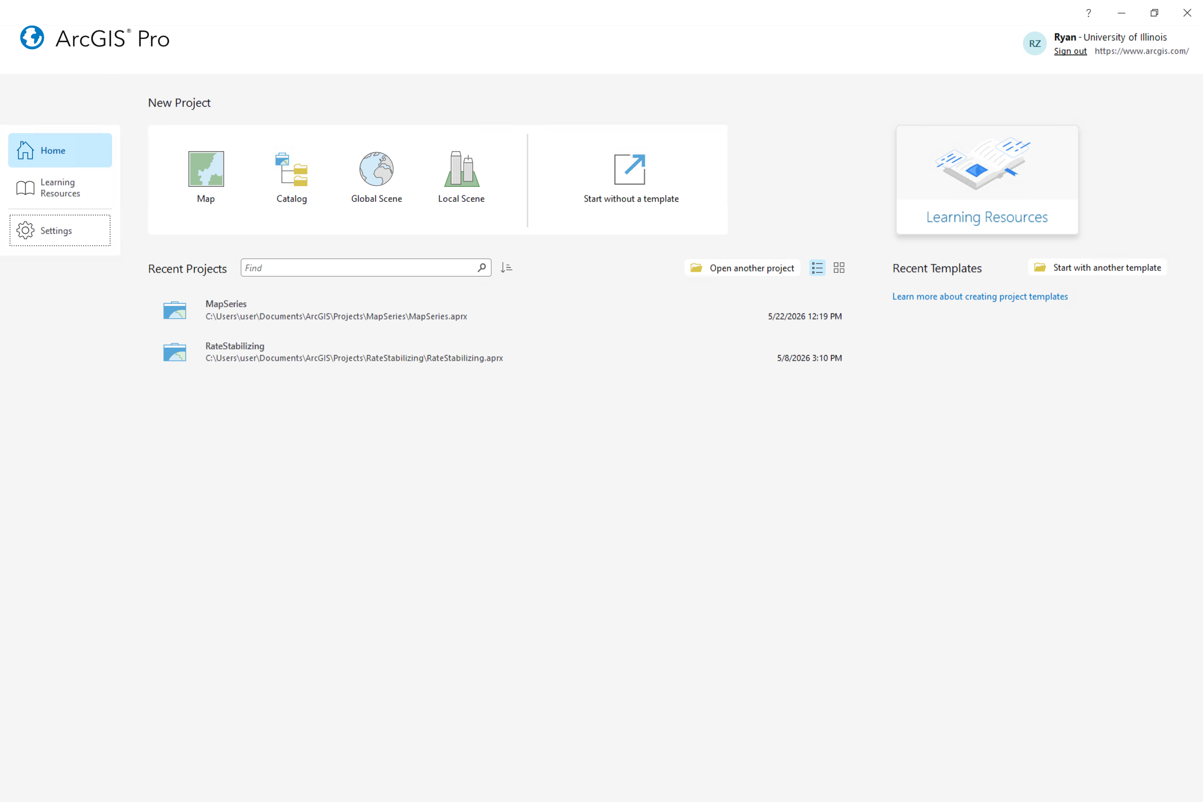Open another project button

(742, 268)
